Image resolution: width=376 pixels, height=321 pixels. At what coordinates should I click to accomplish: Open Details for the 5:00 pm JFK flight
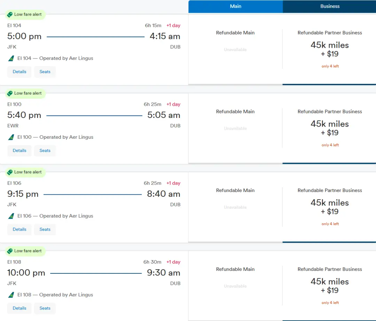[x=19, y=72]
